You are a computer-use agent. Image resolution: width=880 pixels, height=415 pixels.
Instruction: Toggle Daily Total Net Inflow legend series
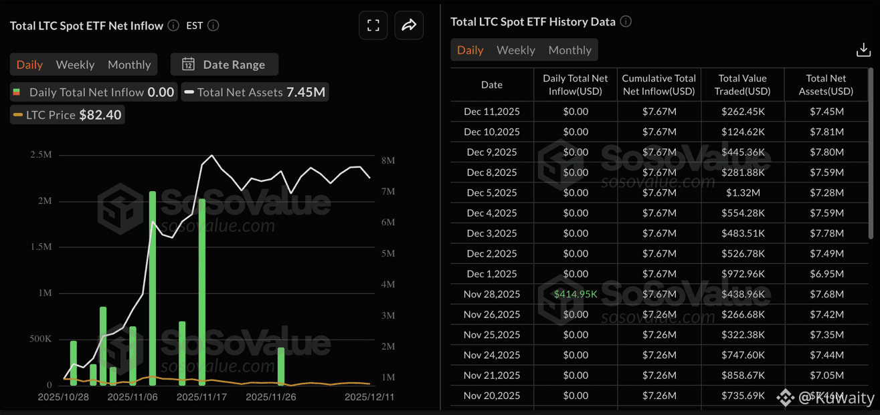coord(94,92)
